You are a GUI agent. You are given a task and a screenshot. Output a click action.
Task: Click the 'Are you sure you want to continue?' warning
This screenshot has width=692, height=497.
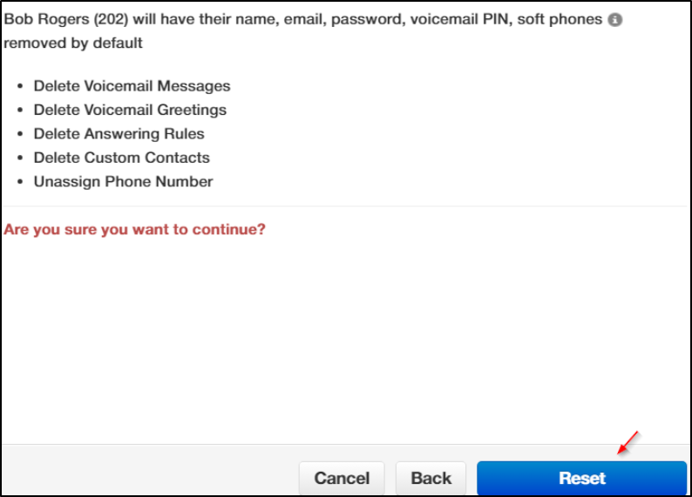[134, 229]
